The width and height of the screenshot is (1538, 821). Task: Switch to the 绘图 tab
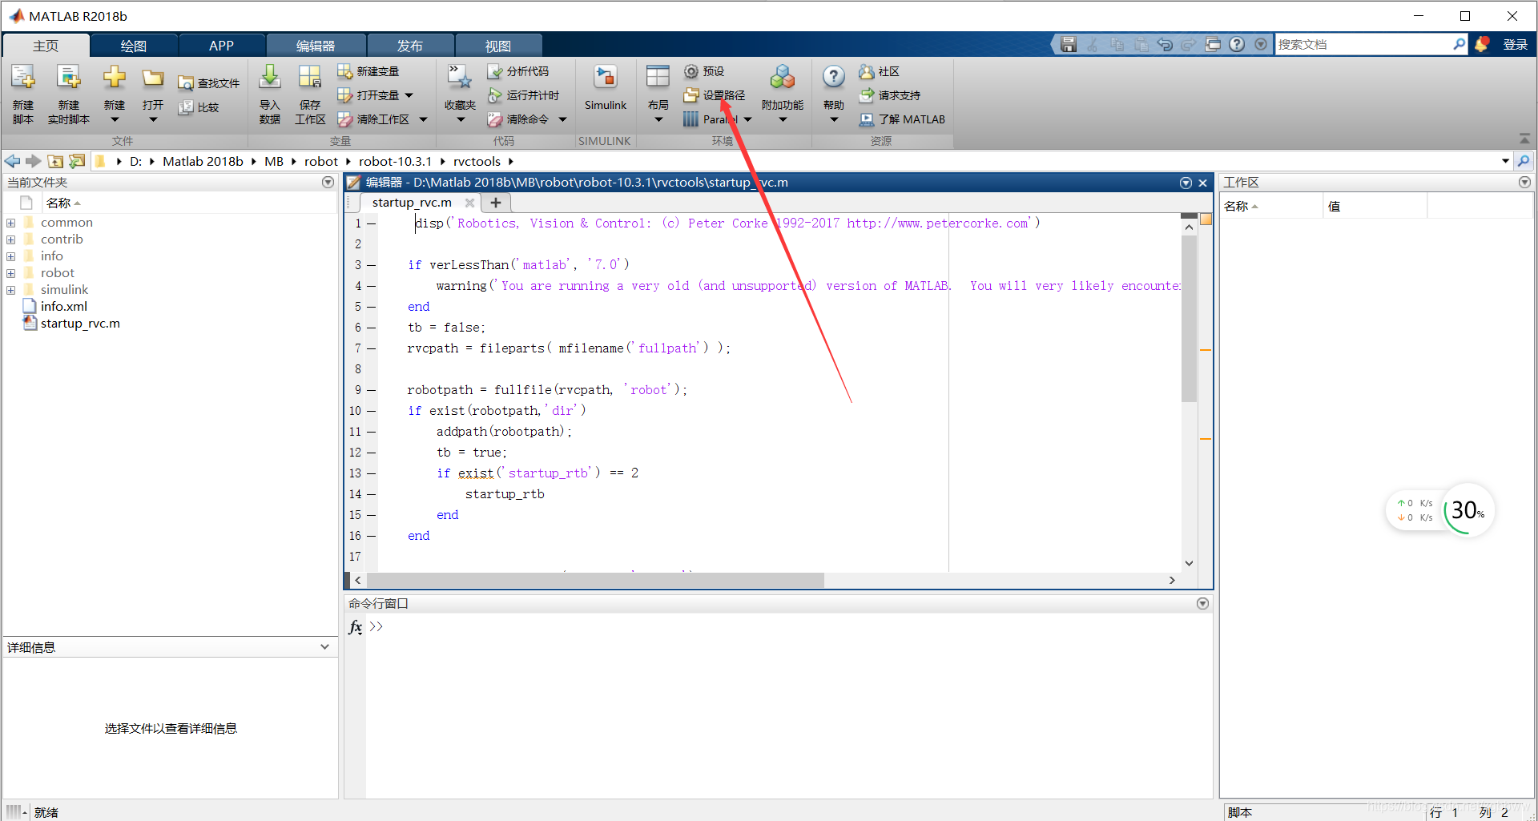(x=134, y=46)
